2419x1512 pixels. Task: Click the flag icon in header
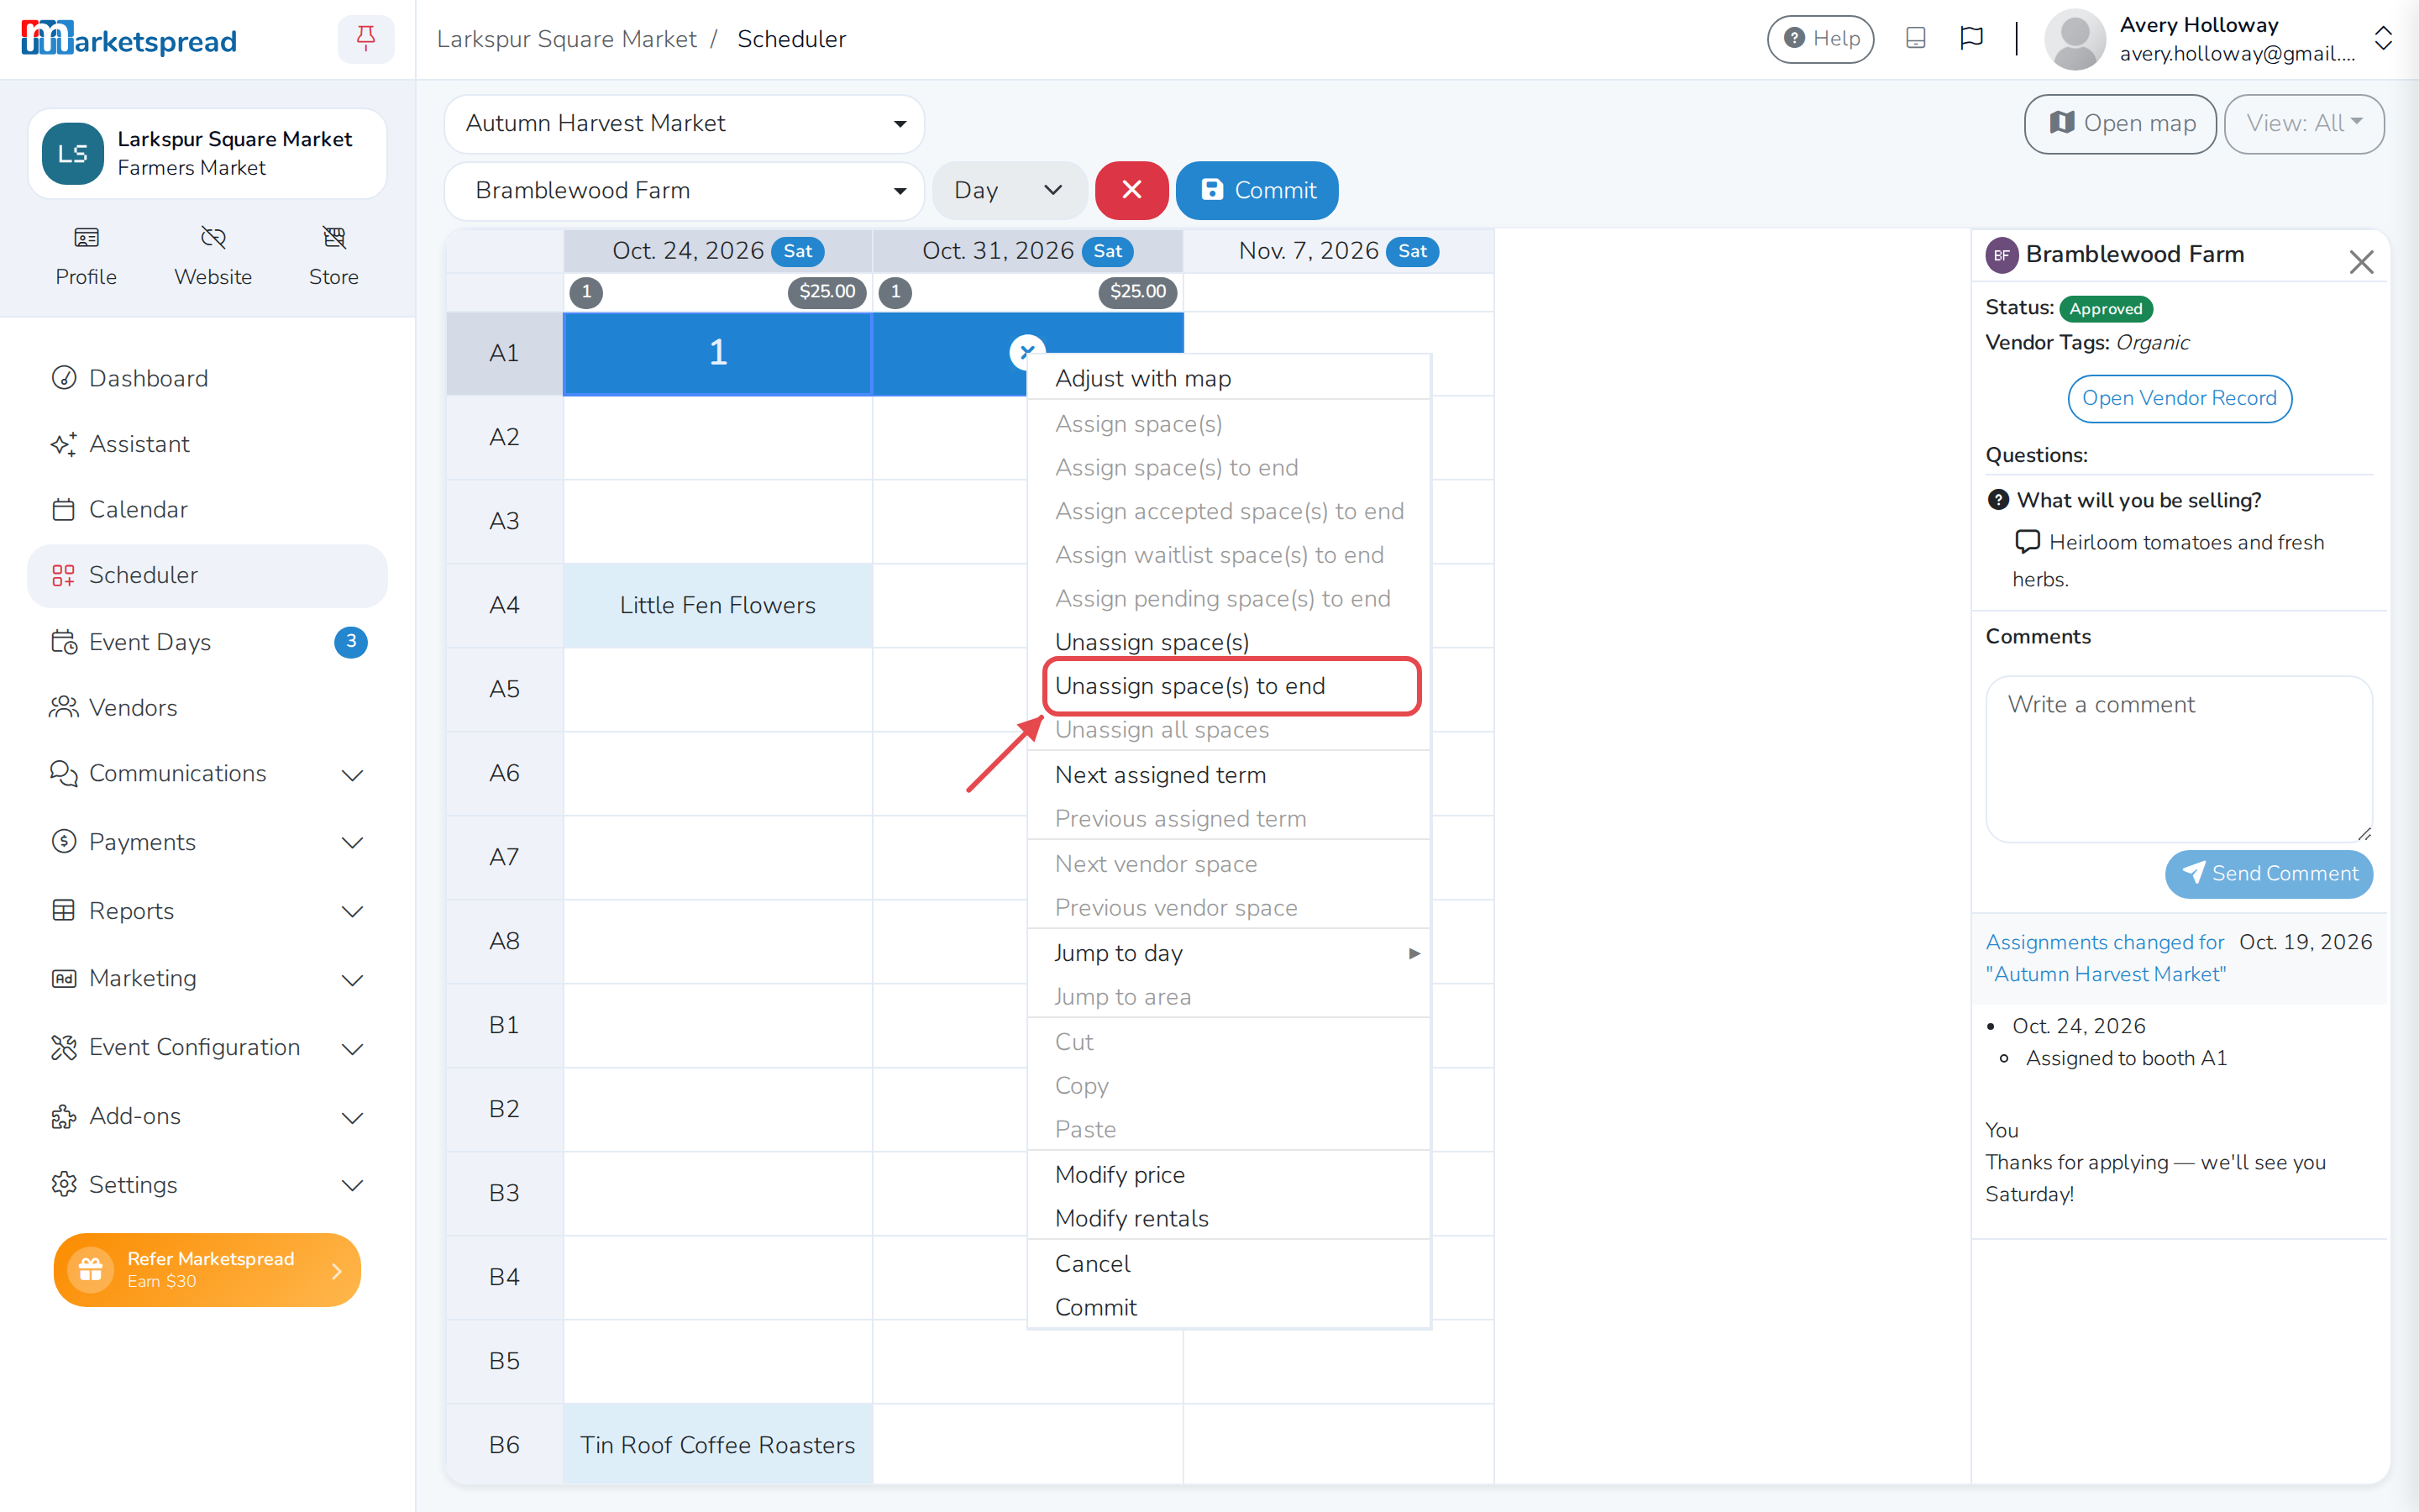click(x=1971, y=38)
